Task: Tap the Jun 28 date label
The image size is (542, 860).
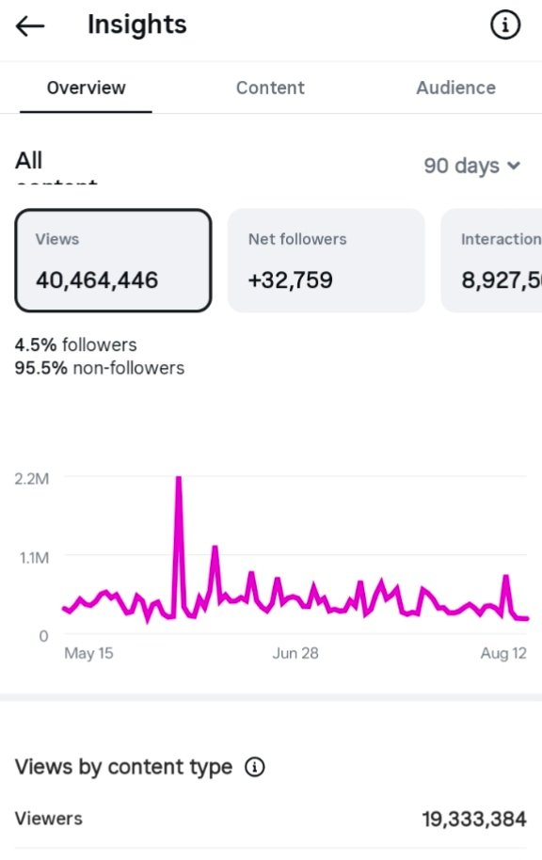Action: [x=295, y=653]
